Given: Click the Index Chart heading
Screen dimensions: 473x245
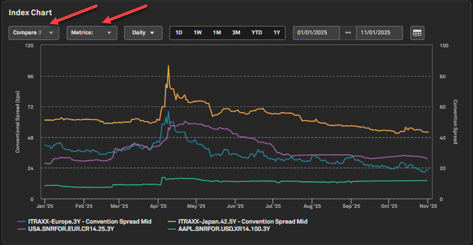Looking at the screenshot, I should 30,12.
